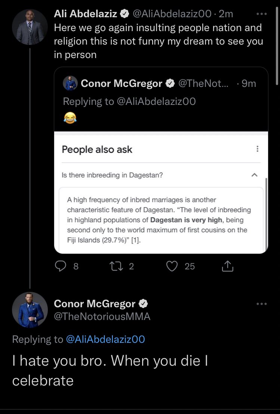Like the tweet with the heart icon

(x=172, y=266)
